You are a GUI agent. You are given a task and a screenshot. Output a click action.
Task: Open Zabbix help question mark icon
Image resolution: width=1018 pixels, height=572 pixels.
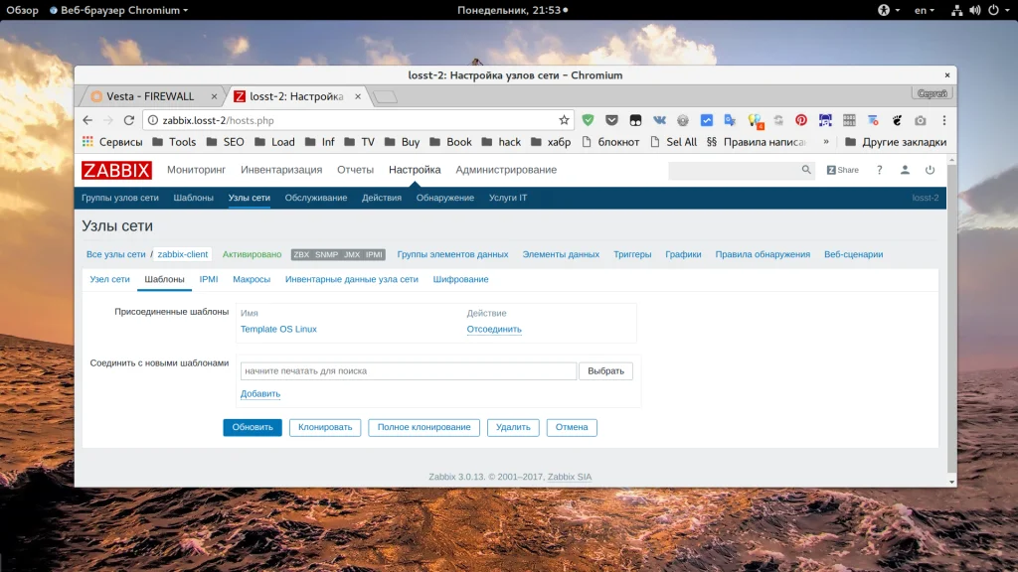[x=879, y=170]
